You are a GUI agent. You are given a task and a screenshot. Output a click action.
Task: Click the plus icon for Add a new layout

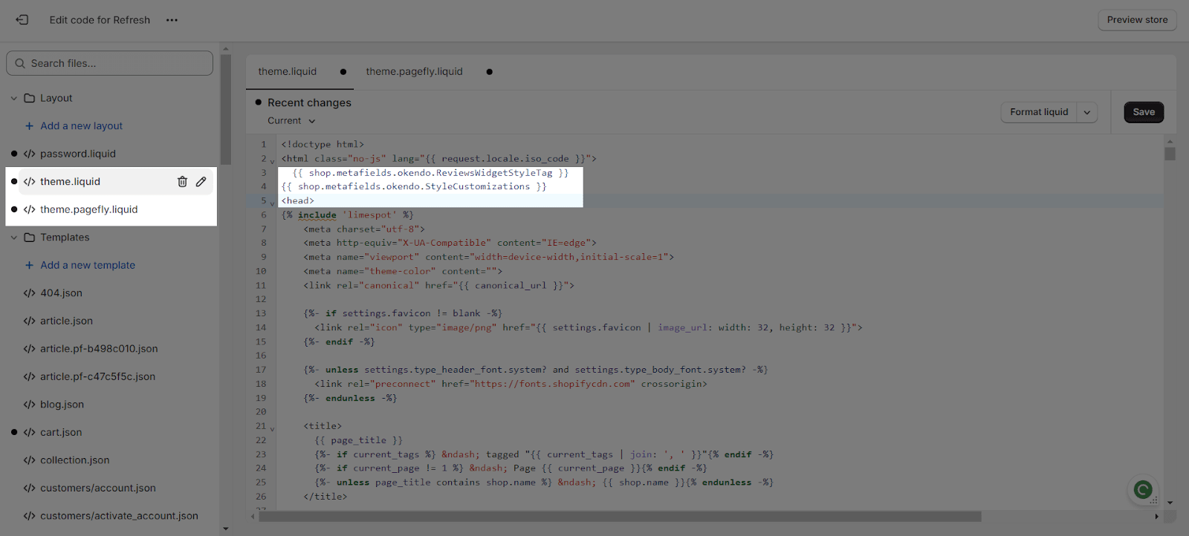[29, 126]
